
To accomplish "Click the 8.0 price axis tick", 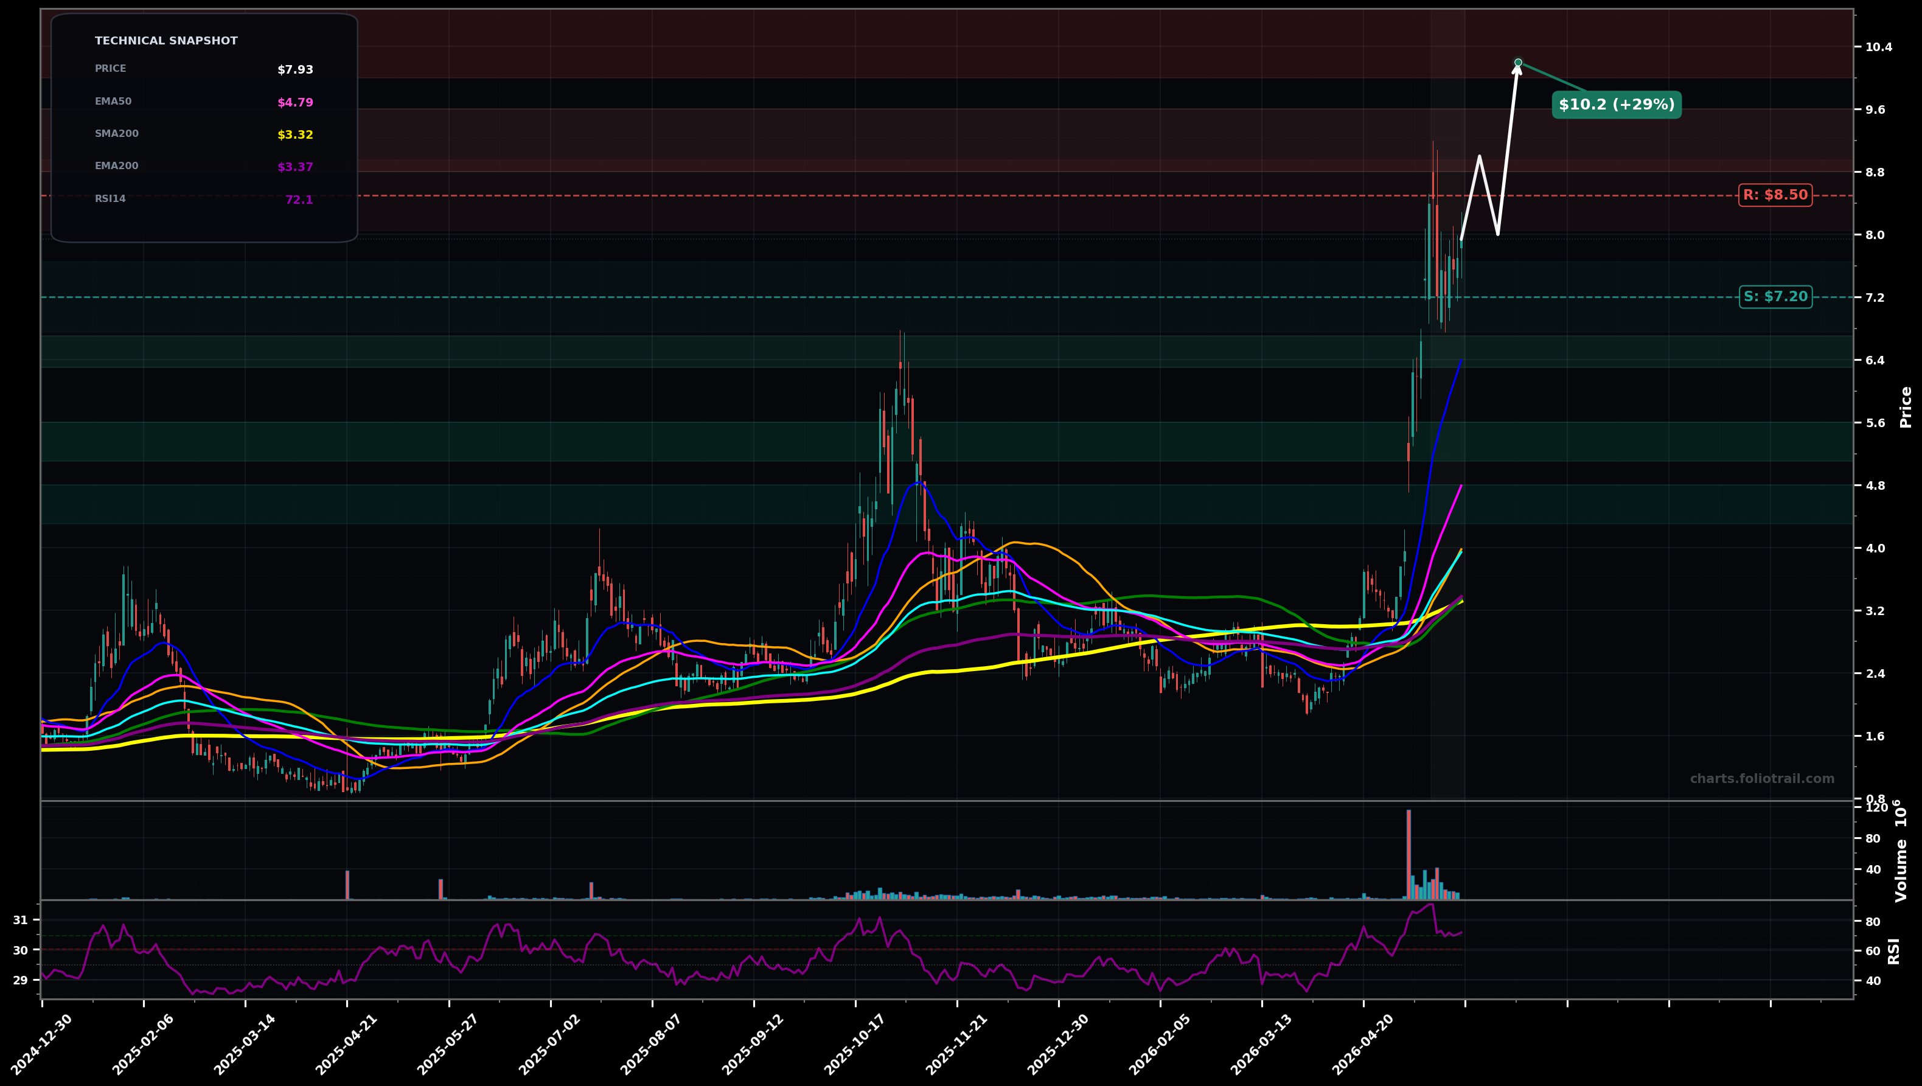I will tap(1875, 235).
